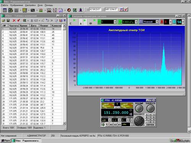The width and height of the screenshot is (191, 143).
Task: Select table row number 23
Action: pos(31,98)
